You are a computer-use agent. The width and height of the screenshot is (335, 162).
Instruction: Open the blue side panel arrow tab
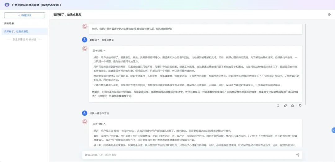[333, 130]
